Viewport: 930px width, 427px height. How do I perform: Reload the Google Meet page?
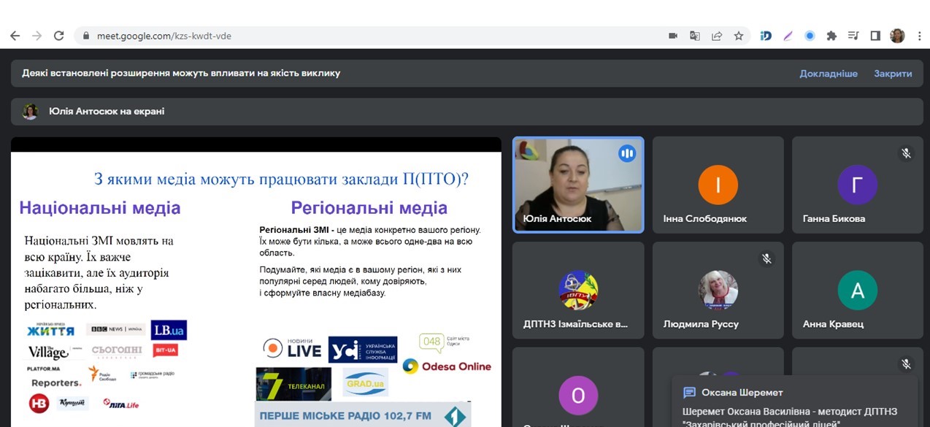[x=59, y=36]
